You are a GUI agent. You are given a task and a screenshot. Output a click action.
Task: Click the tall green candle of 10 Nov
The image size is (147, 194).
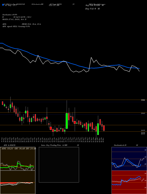pos(67,121)
